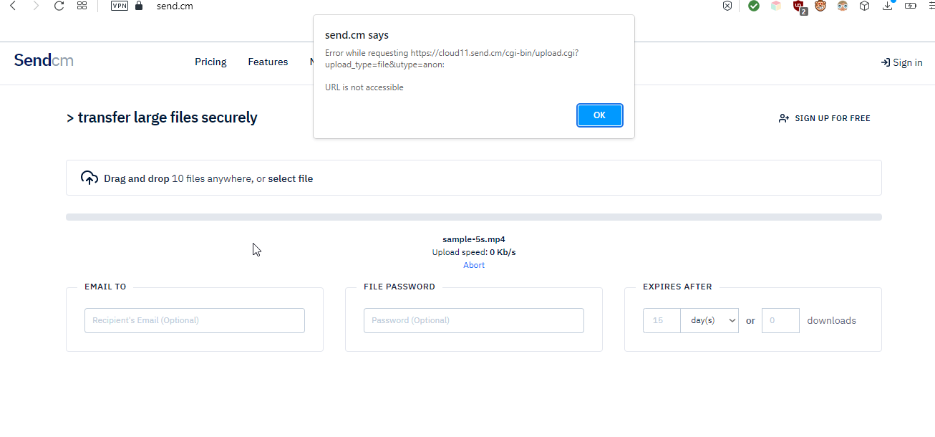Select the Features menu item
Viewport: 935px width, 437px height.
click(x=267, y=62)
